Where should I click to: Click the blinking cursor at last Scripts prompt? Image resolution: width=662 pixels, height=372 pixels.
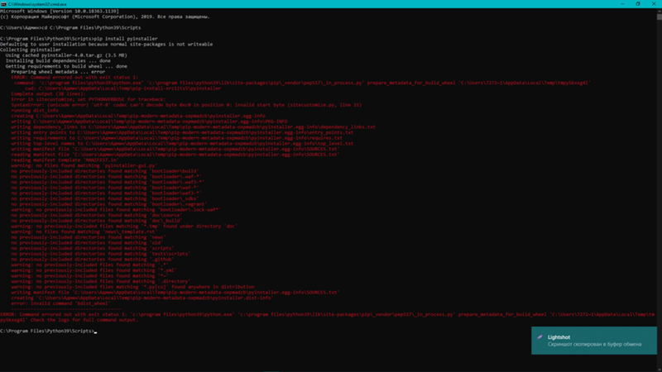point(95,331)
